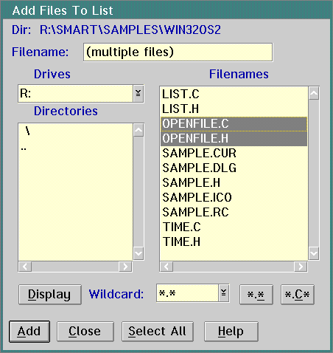Open Help for this dialog
333x353 pixels.
231,332
